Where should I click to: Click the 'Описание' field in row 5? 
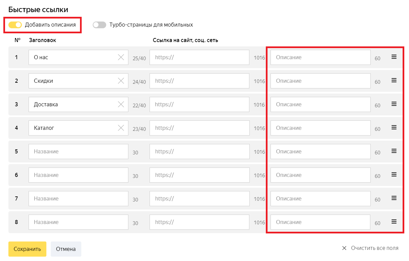click(321, 151)
